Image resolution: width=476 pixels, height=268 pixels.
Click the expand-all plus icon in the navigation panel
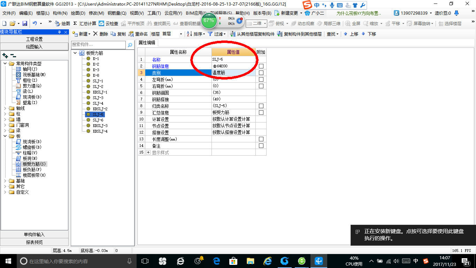tap(5, 55)
